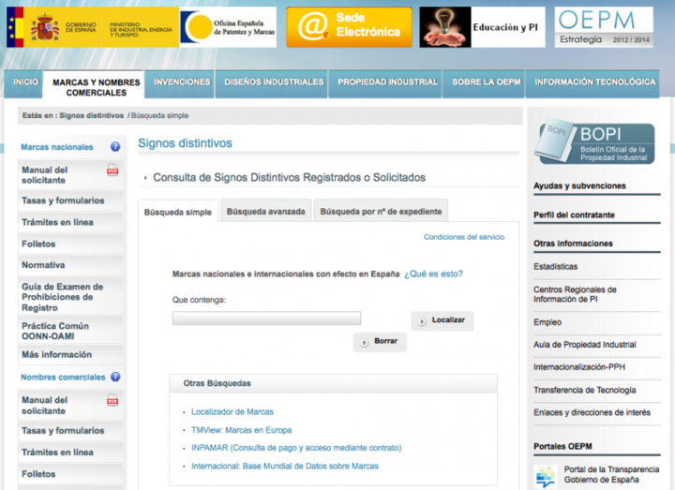This screenshot has height=490, width=675.
Task: Open the Condiciones del servicio link
Action: tap(463, 237)
